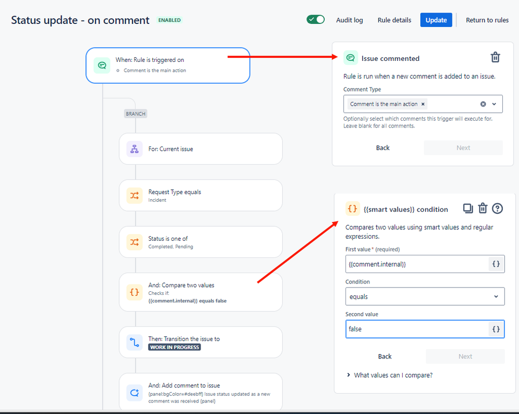Click the rule title 'Status update - on comment'
519x414 pixels.
[80, 20]
